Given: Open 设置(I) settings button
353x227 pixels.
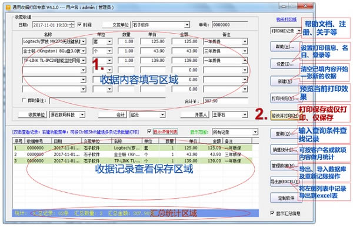Looking at the screenshot, I should [285, 64].
